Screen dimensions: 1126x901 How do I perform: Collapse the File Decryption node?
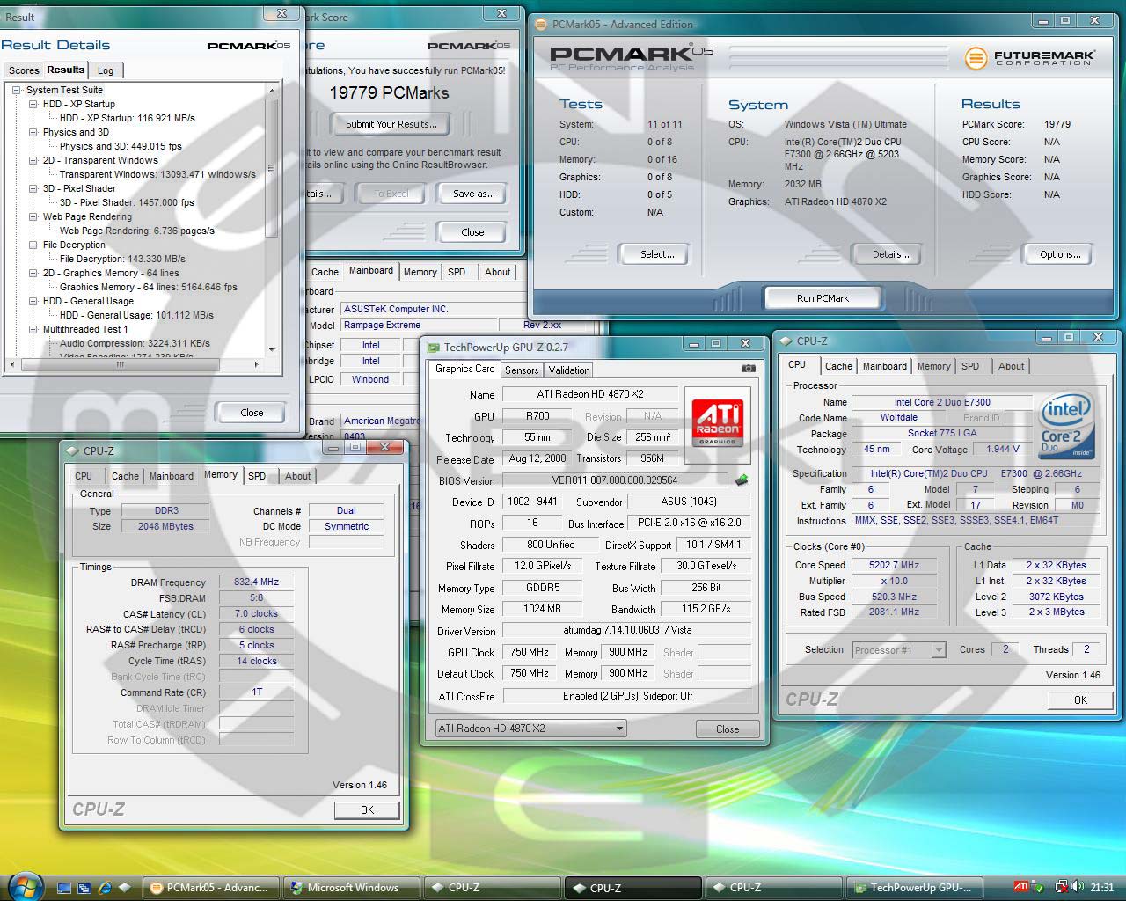(33, 245)
